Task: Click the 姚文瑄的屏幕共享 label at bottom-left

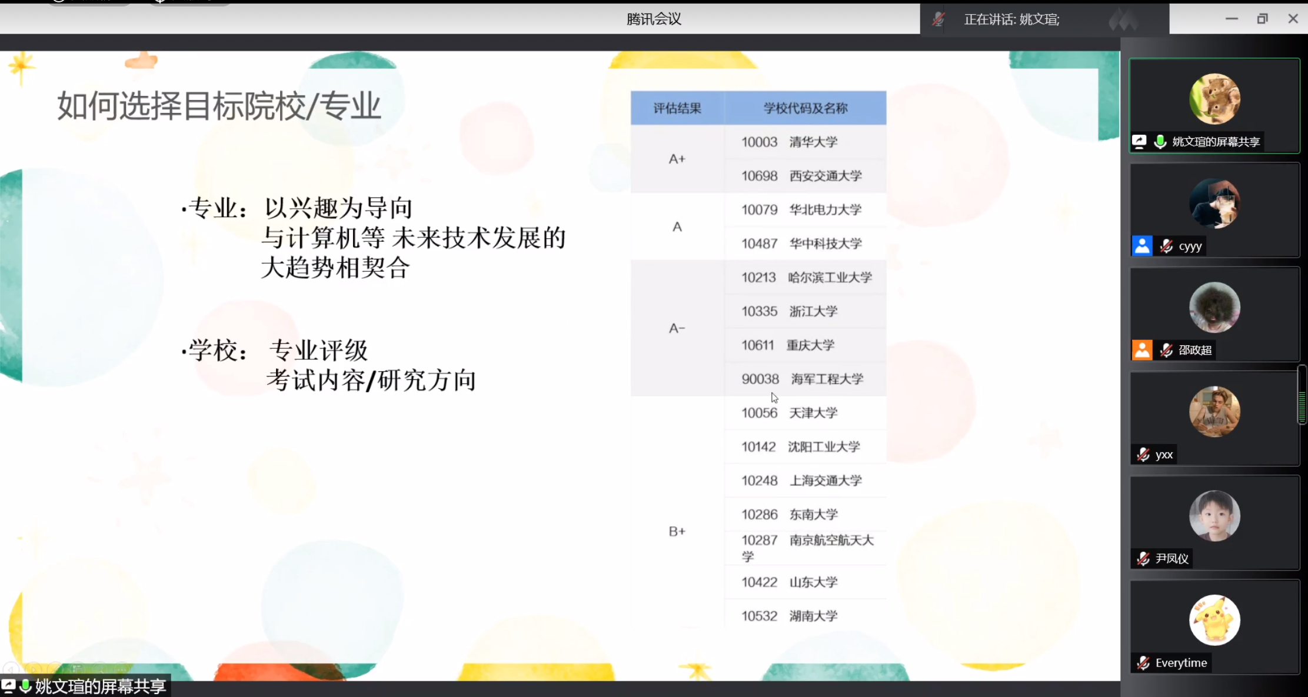Action: [100, 686]
